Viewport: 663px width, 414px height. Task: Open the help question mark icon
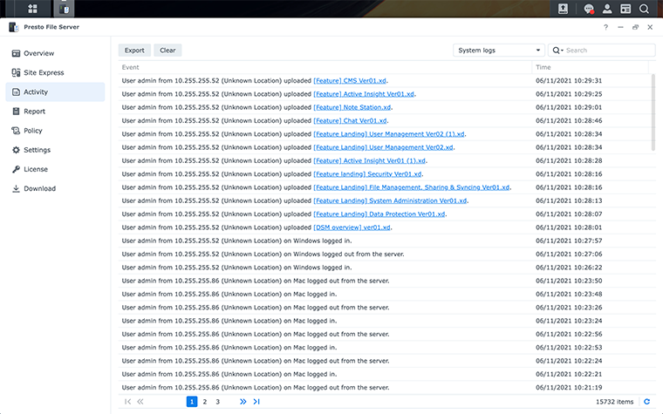click(606, 27)
